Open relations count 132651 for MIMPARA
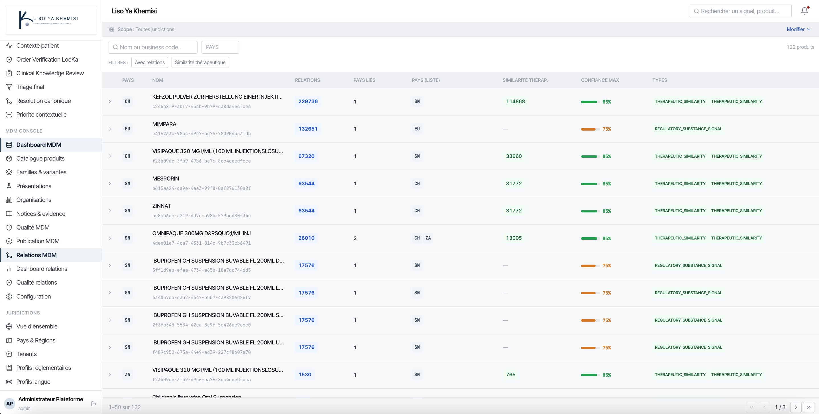This screenshot has height=414, width=819. (x=308, y=129)
